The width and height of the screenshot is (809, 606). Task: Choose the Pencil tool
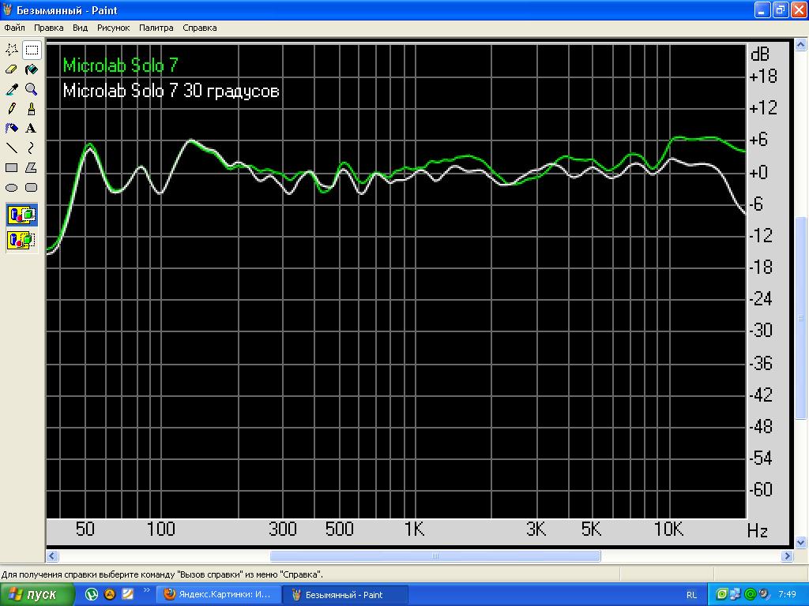[11, 109]
